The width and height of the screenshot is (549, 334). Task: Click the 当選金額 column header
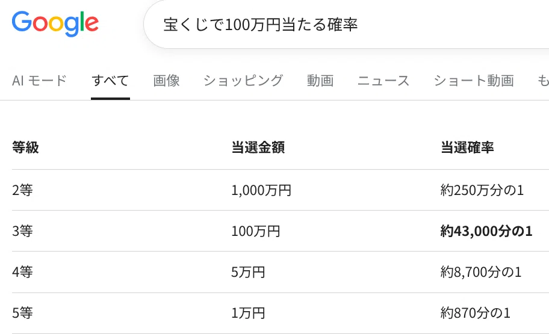tap(258, 147)
